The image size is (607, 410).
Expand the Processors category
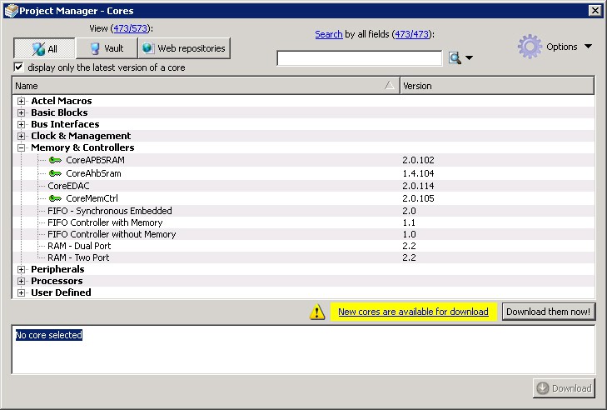point(22,281)
